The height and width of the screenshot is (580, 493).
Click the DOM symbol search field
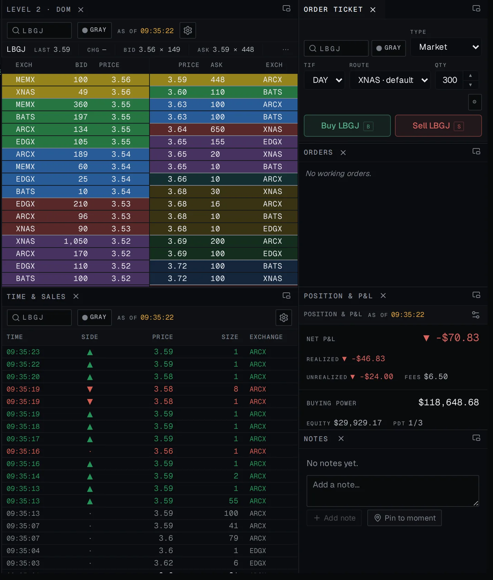point(39,30)
